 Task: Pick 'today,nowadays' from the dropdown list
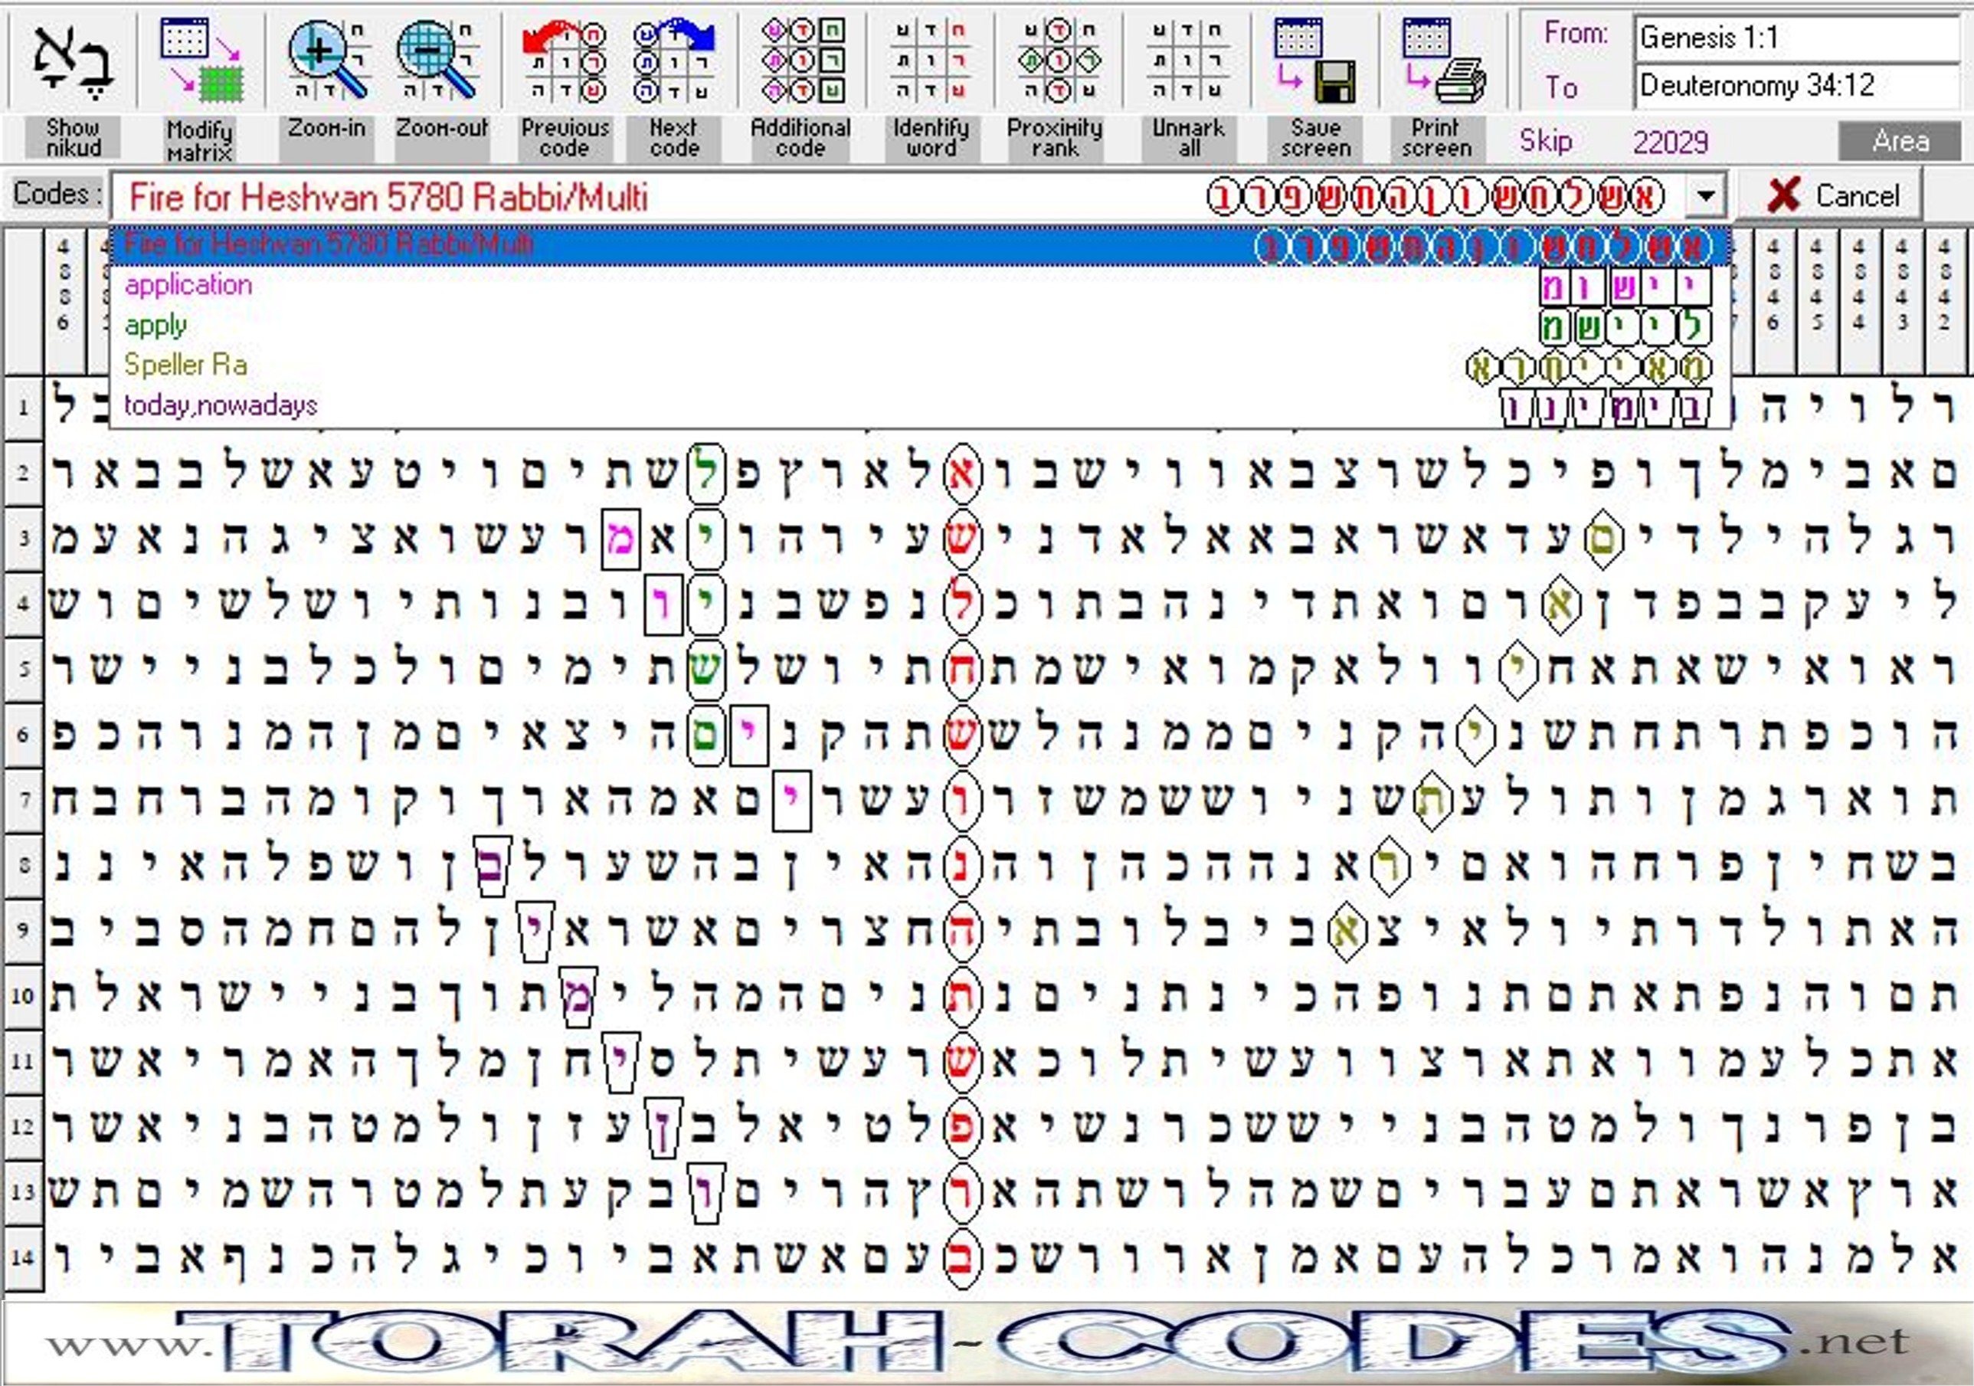(221, 405)
